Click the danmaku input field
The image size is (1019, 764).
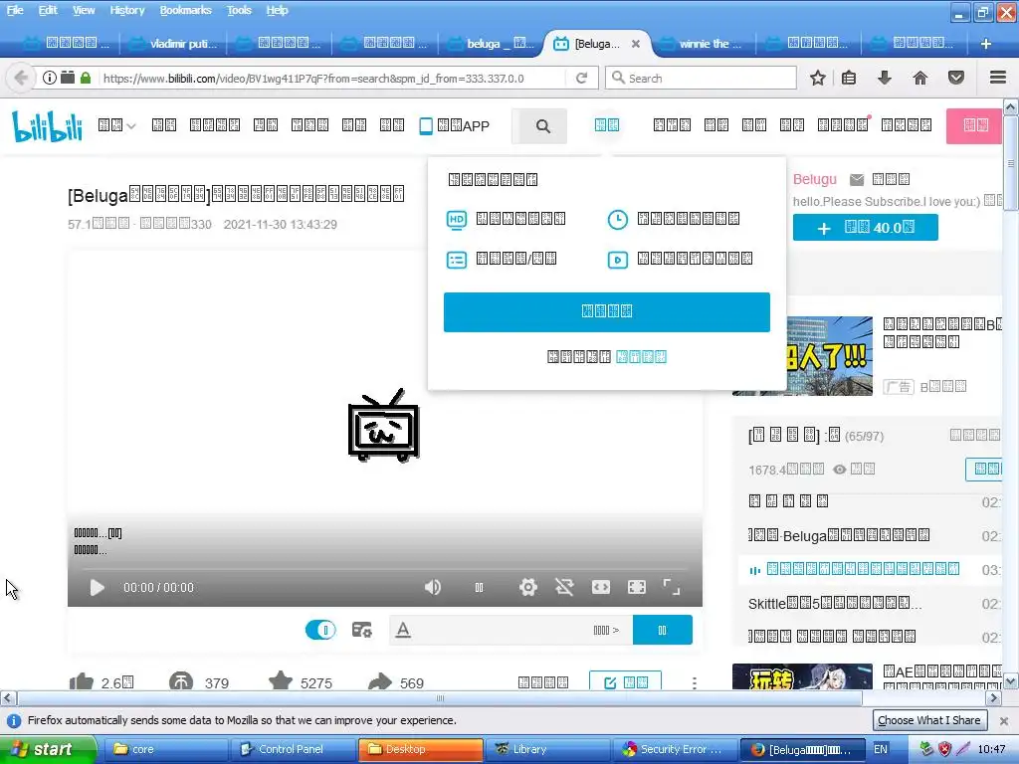(x=510, y=630)
